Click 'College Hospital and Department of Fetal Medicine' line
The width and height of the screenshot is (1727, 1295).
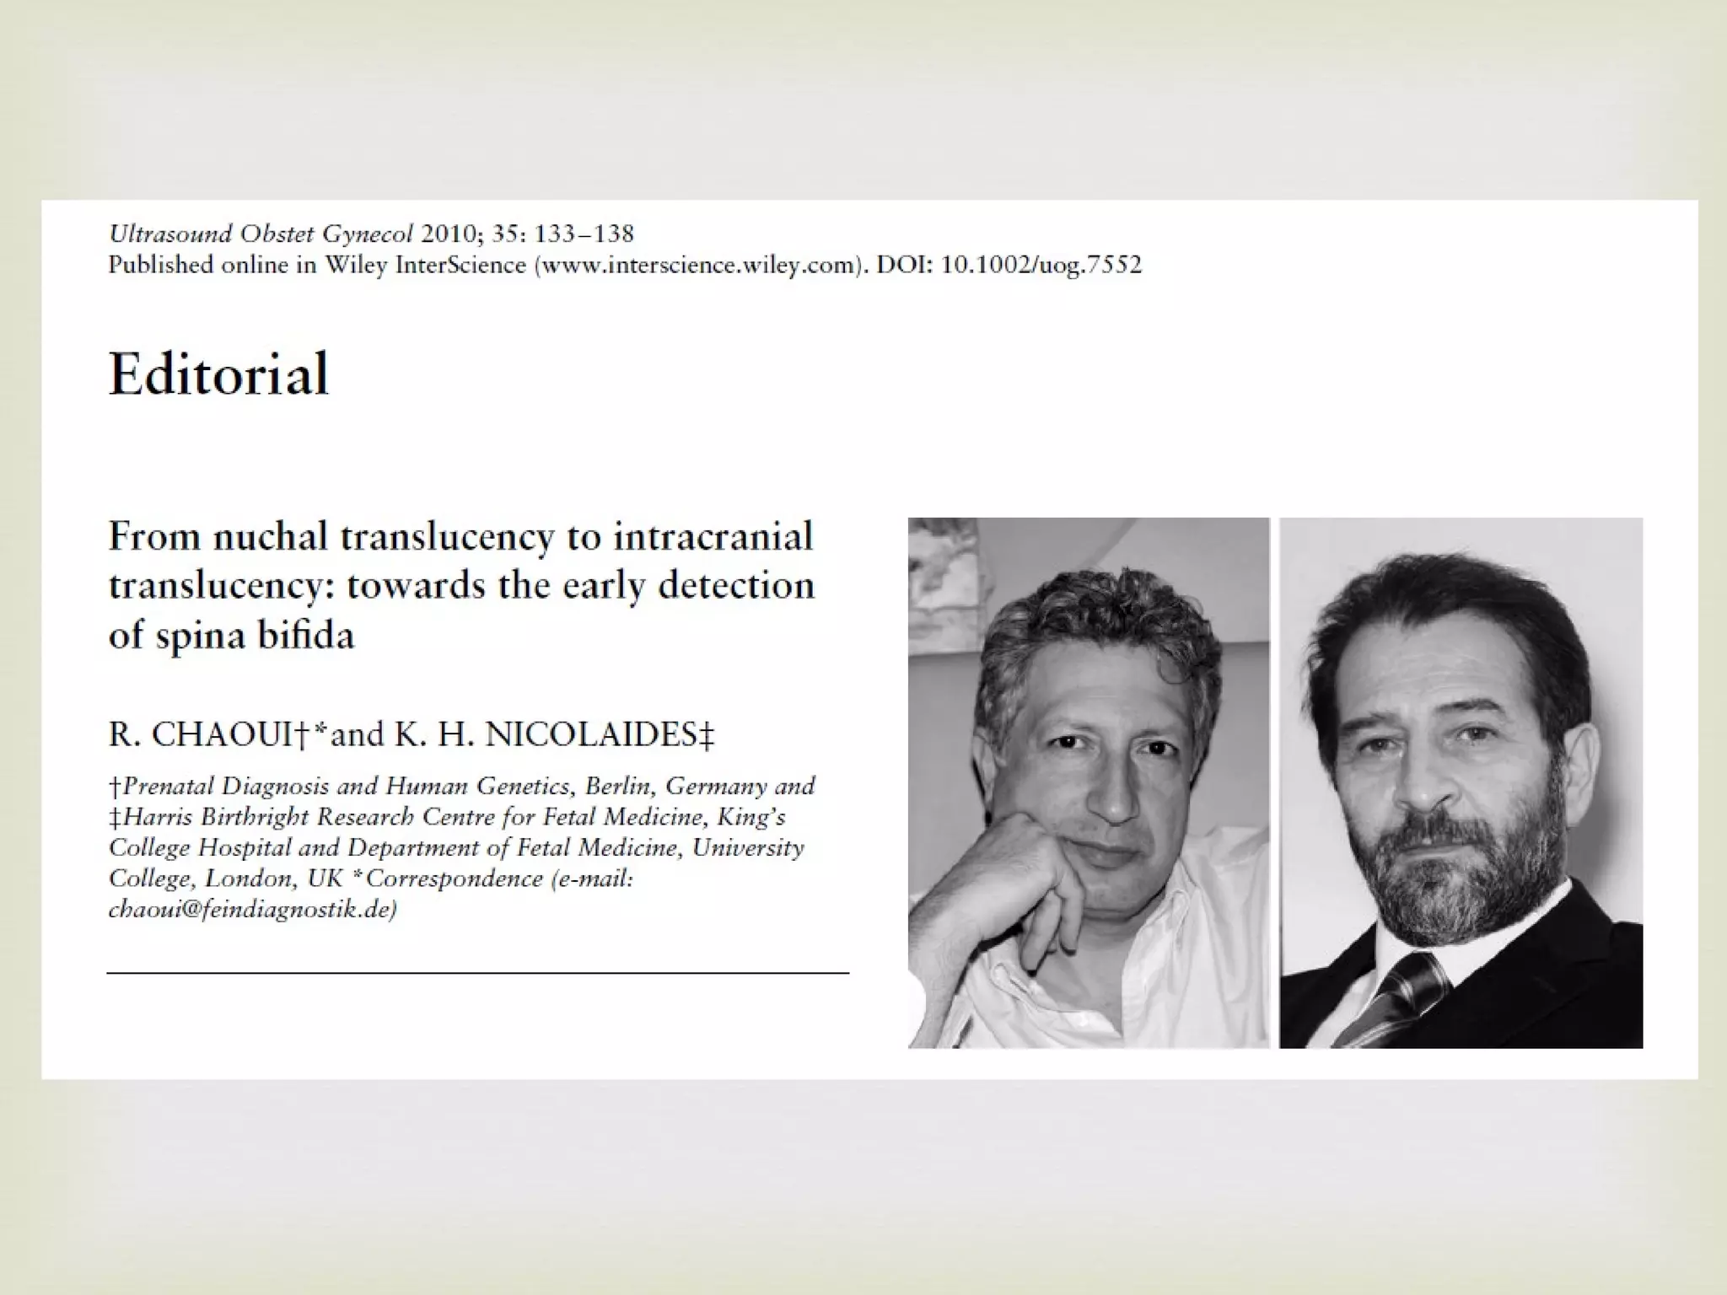click(x=396, y=847)
